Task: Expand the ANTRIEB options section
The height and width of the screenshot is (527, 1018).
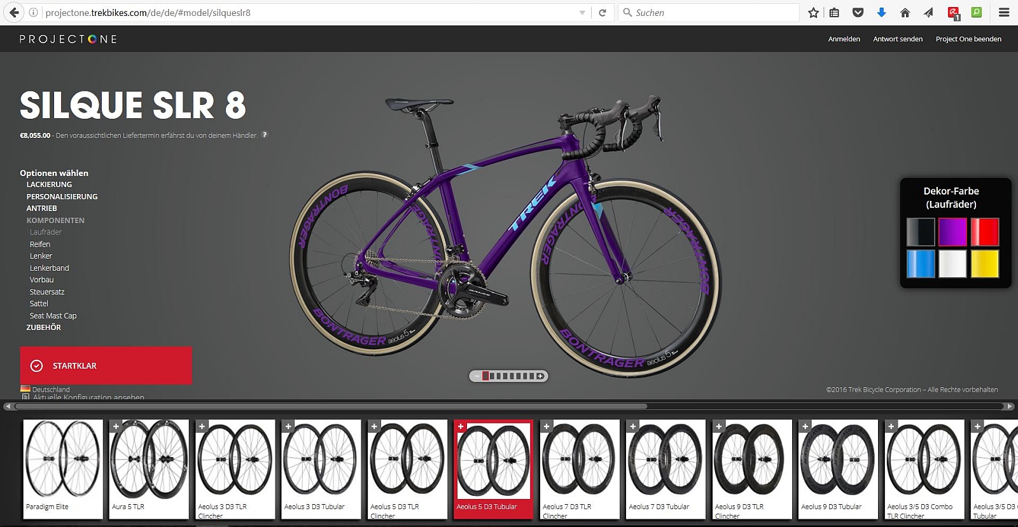Action: click(x=41, y=209)
